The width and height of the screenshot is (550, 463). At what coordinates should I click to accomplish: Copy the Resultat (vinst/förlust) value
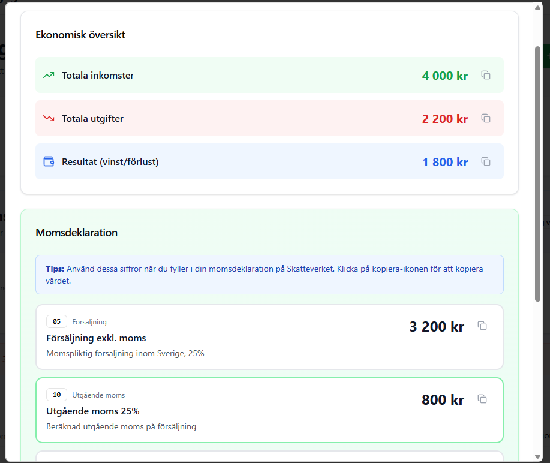point(486,162)
